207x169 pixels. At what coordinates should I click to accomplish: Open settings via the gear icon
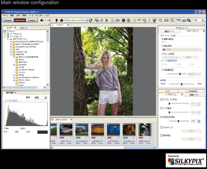[124, 21]
